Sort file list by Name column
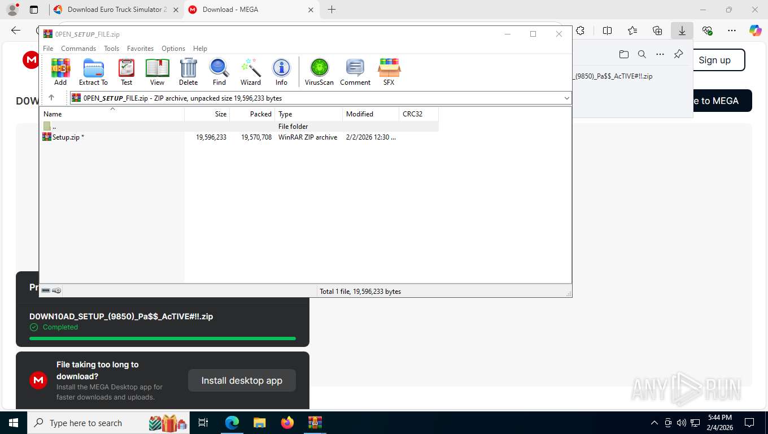The width and height of the screenshot is (768, 434). 112,114
